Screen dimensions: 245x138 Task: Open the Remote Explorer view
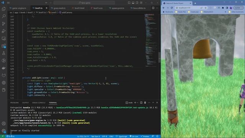point(3,38)
